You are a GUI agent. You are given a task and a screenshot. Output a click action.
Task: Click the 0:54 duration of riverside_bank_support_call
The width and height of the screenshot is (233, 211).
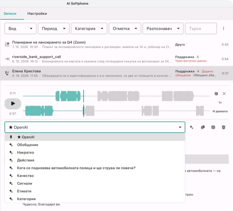tap(225, 59)
